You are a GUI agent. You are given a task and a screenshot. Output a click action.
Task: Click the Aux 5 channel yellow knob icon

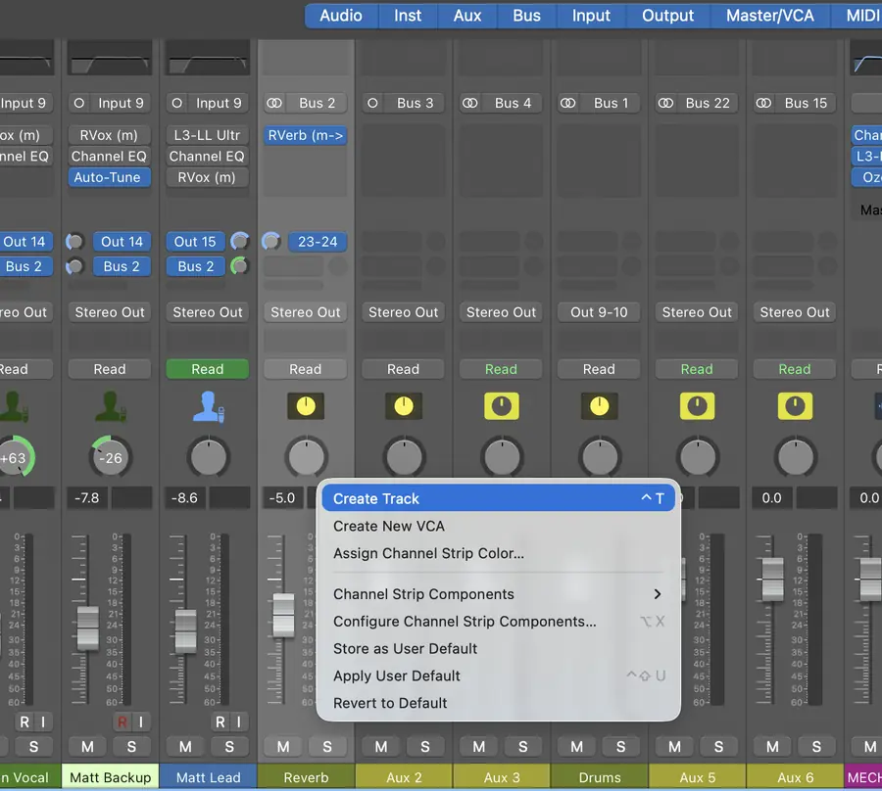pyautogui.click(x=697, y=406)
